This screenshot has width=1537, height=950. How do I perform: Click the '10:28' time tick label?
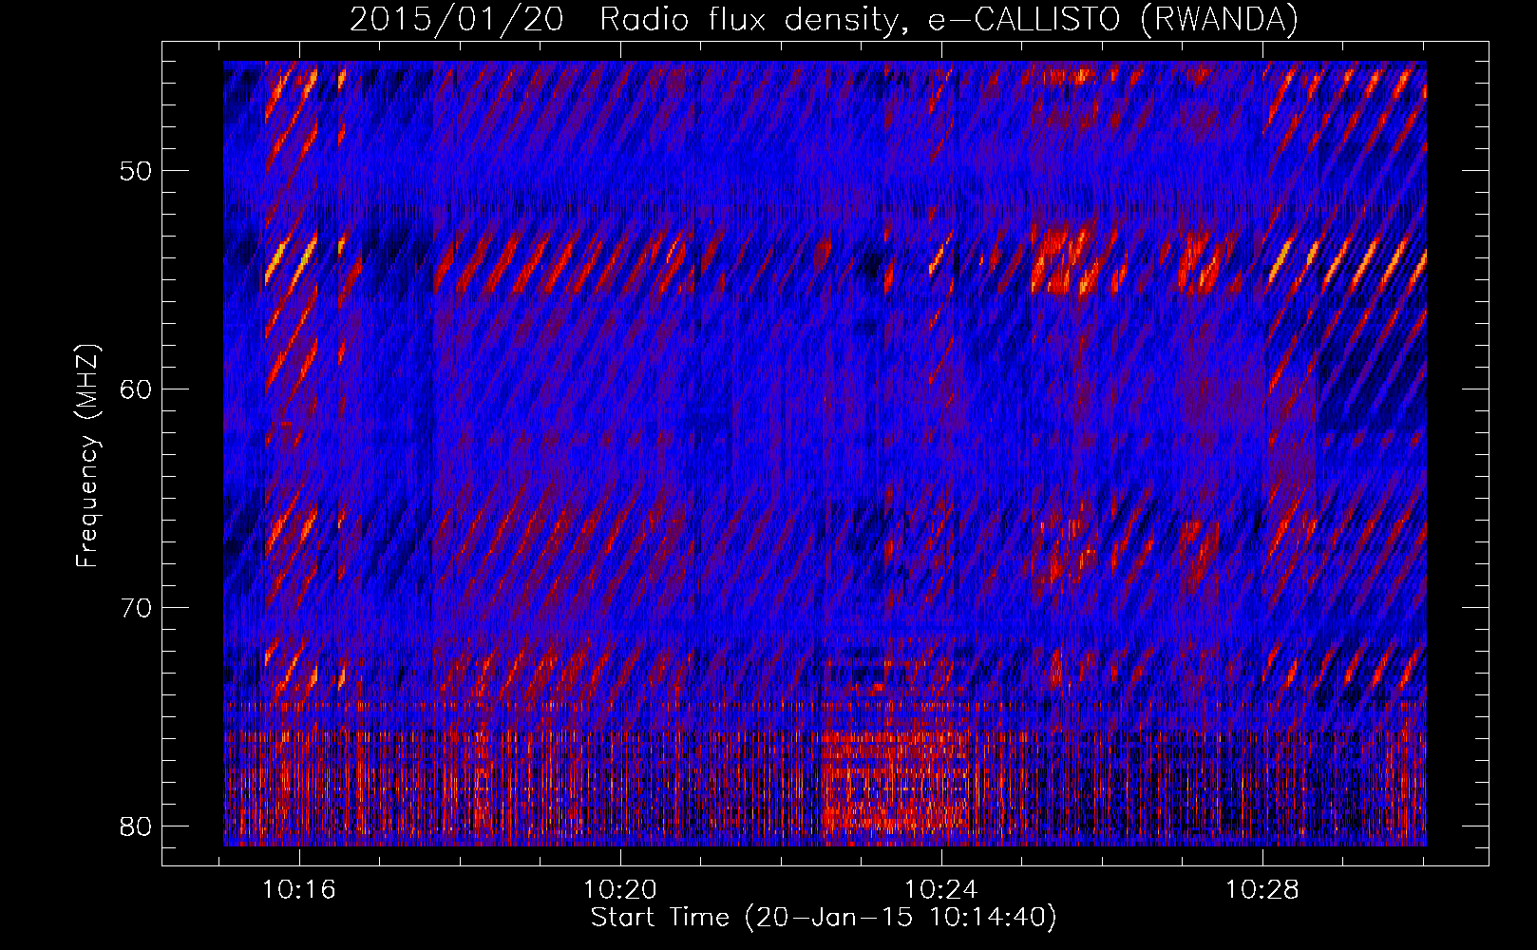[x=1262, y=890]
